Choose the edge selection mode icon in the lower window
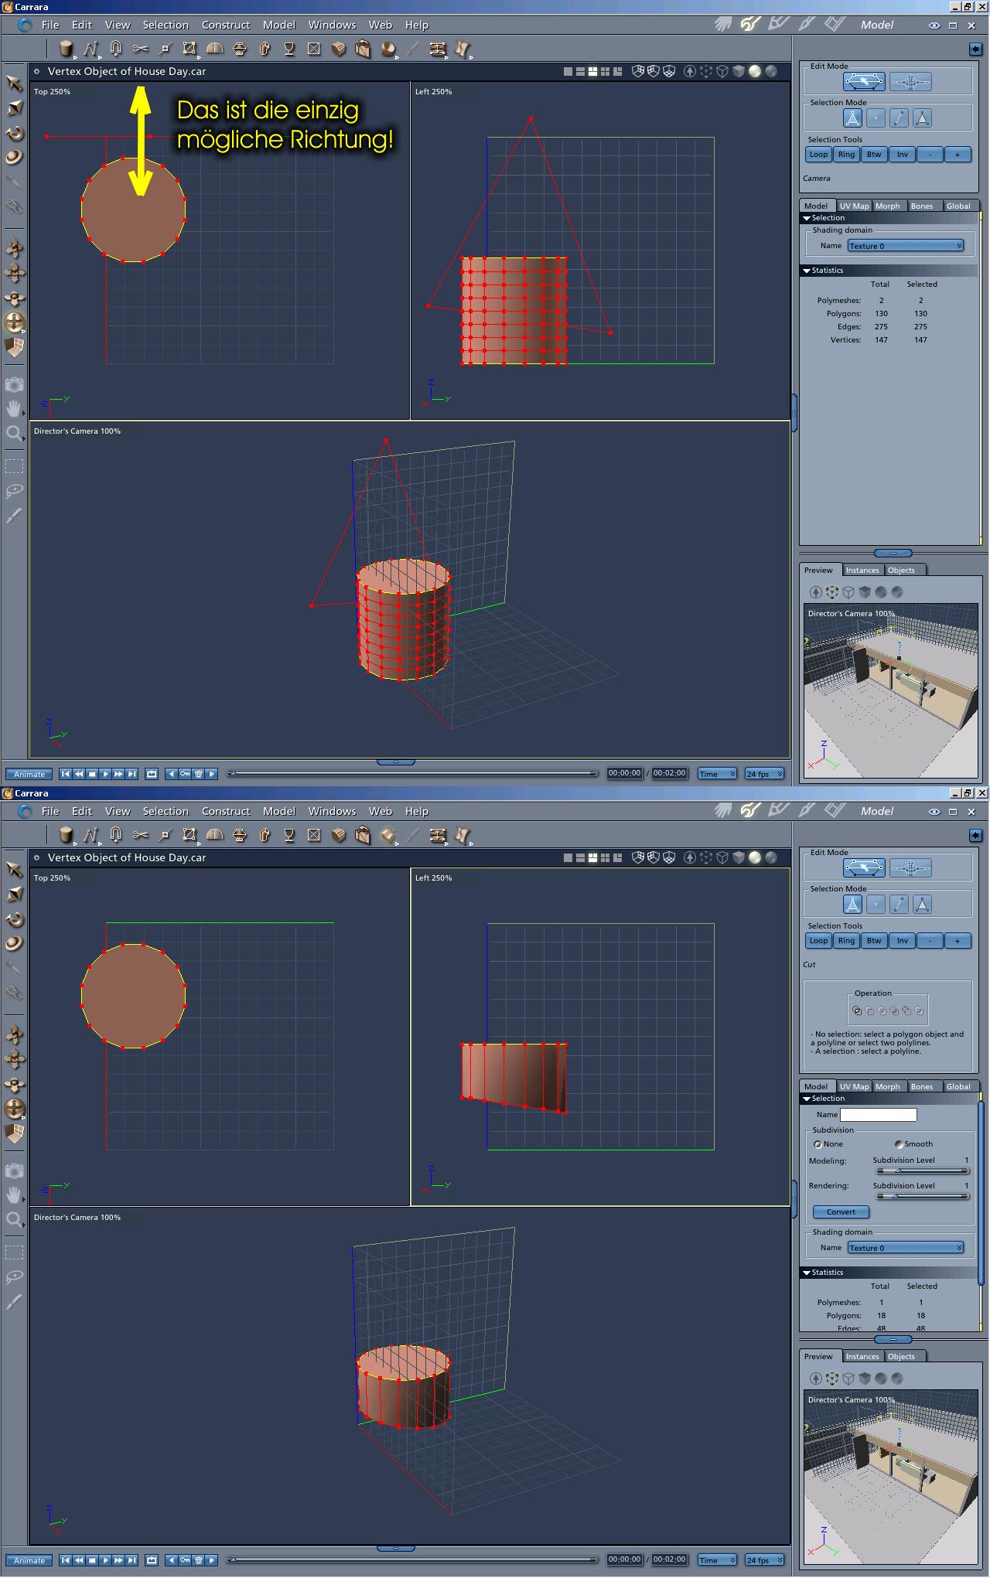The height and width of the screenshot is (1578, 990). point(899,904)
